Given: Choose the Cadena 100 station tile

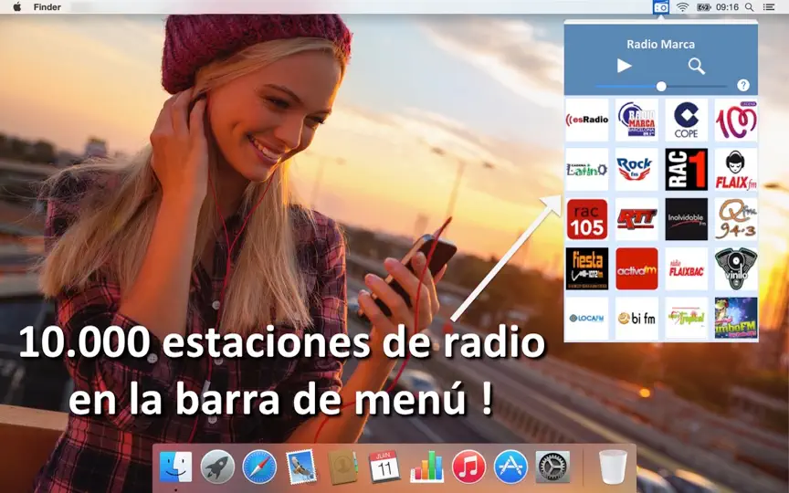Looking at the screenshot, I should pos(736,120).
